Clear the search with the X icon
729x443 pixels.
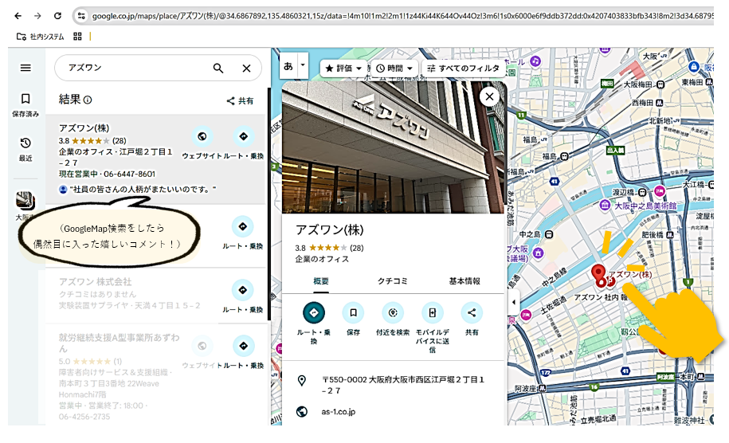point(246,69)
